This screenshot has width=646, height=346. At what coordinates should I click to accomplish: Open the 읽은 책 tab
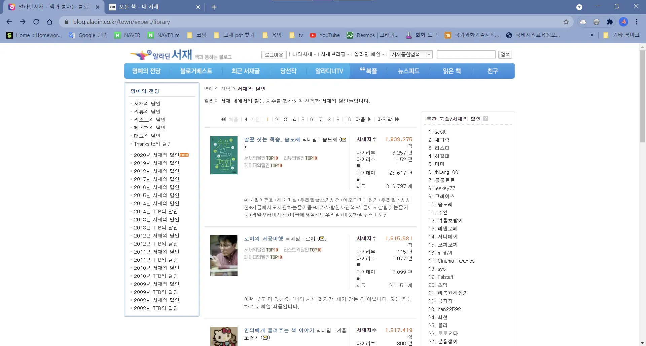click(x=452, y=71)
